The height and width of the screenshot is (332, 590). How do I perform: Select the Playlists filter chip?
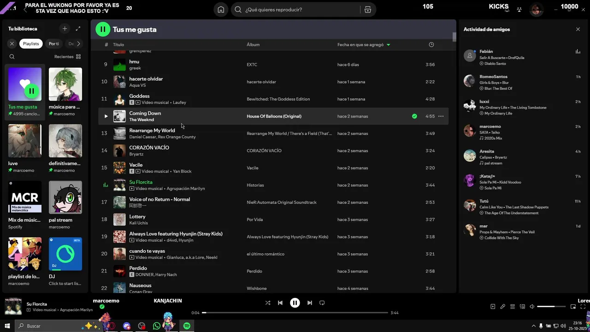tap(31, 44)
